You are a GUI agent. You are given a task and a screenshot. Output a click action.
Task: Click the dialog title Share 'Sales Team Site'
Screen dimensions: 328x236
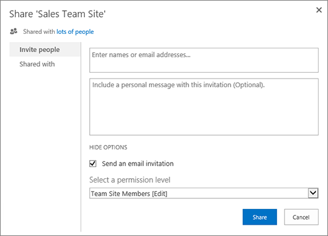57,14
